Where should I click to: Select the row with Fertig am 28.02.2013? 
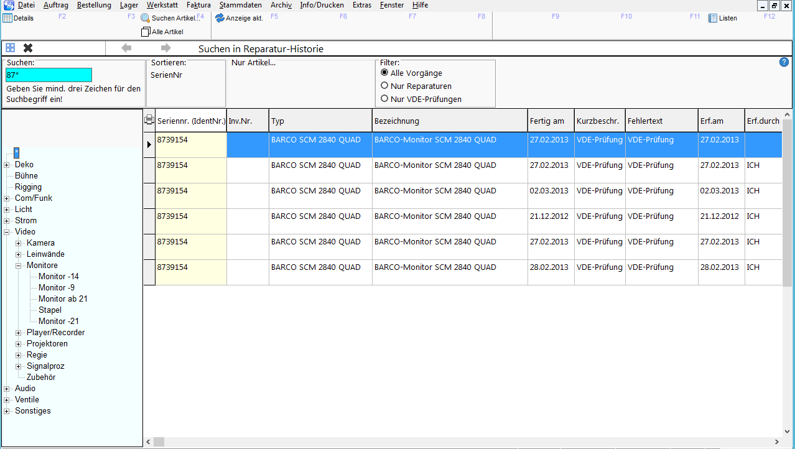(x=463, y=272)
